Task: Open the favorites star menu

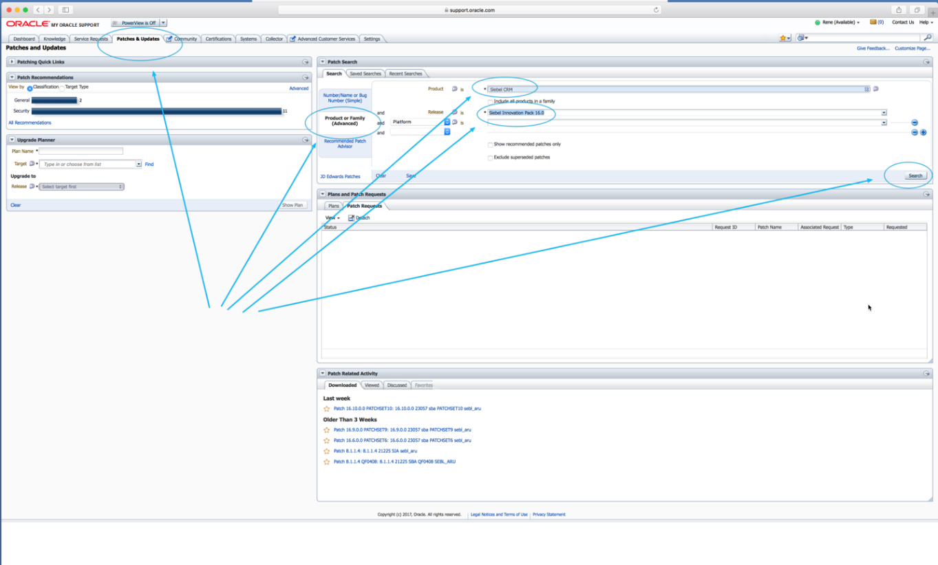Action: click(785, 39)
